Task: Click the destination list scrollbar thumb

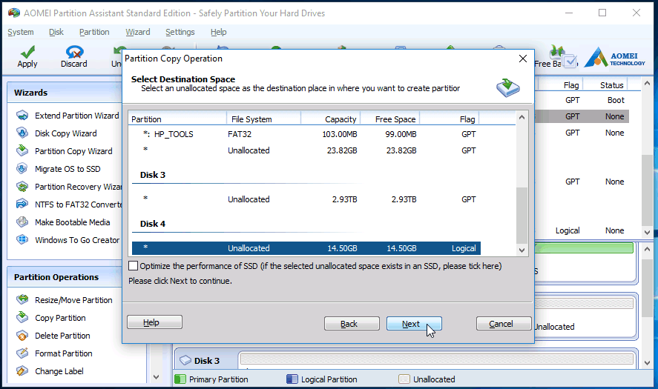Action: pyautogui.click(x=522, y=215)
